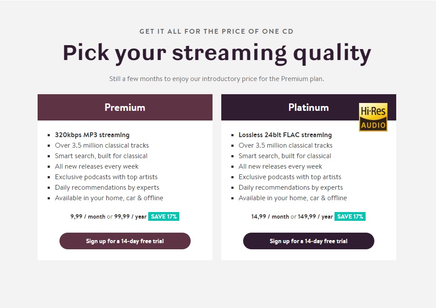The width and height of the screenshot is (436, 308).
Task: Click Premium's All new releases every week
Action: pyautogui.click(x=97, y=166)
